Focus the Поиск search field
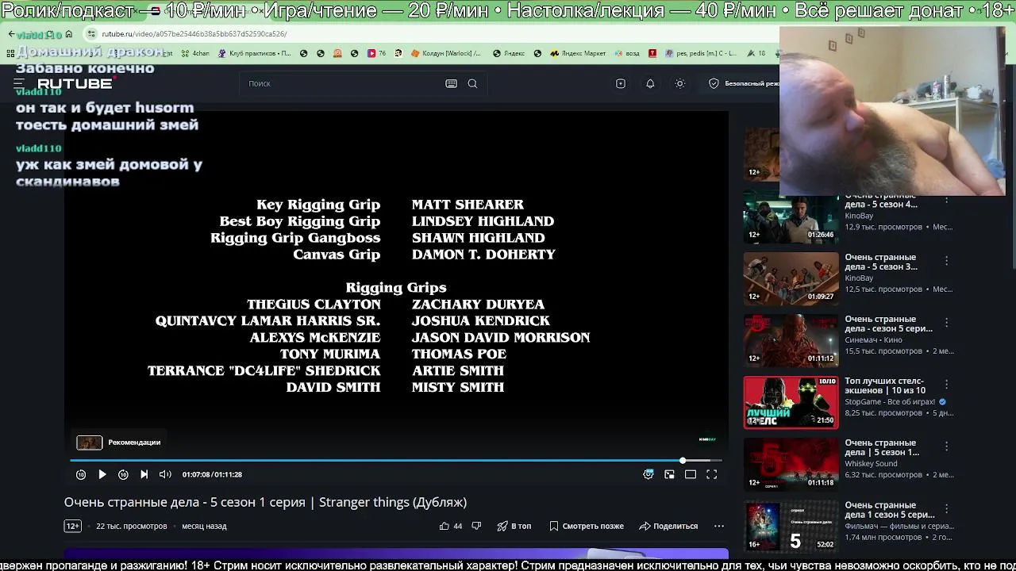 (x=341, y=83)
